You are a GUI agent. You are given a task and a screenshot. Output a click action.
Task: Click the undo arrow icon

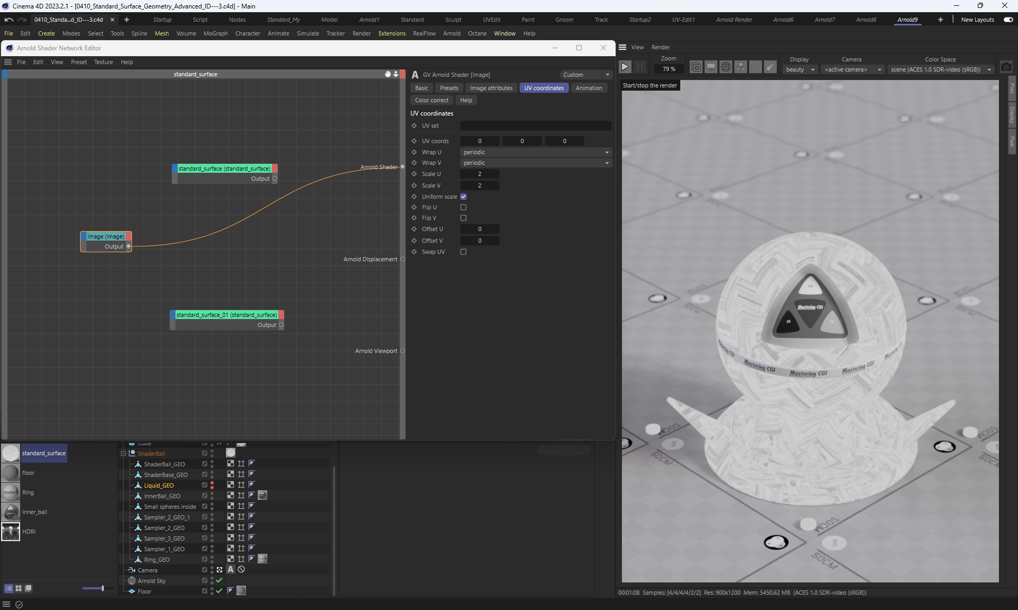coord(8,20)
